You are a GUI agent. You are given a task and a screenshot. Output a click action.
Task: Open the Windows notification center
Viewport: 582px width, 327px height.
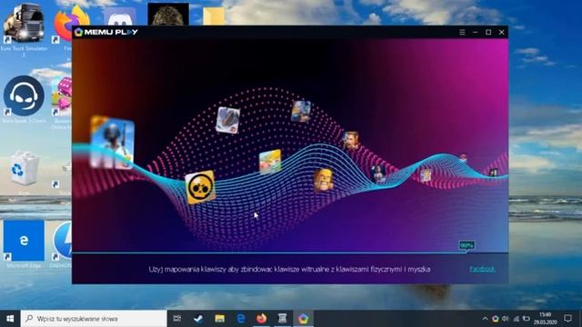(567, 319)
